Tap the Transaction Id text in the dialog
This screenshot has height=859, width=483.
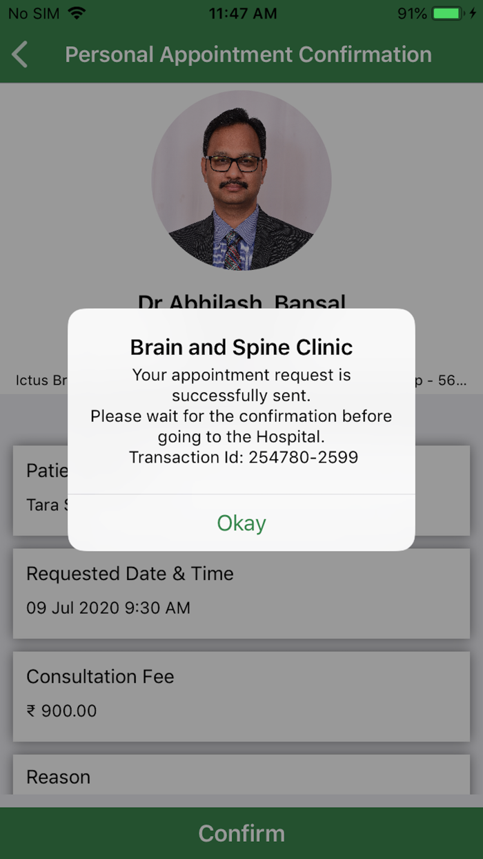243,456
